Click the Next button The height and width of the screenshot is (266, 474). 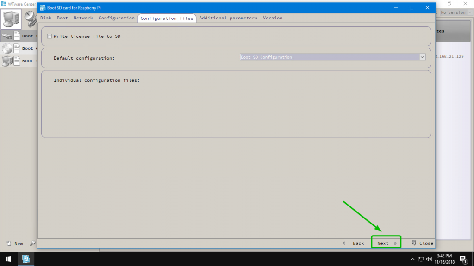[386, 243]
